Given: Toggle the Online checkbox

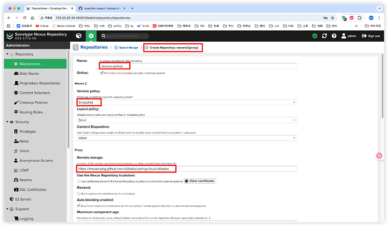Looking at the screenshot, I should pos(101,73).
